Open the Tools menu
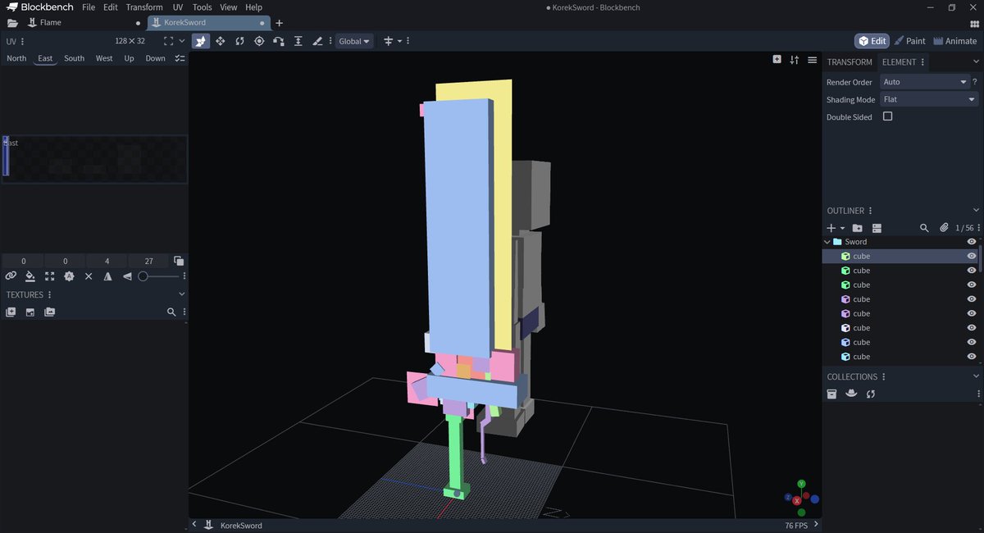This screenshot has height=533, width=984. pyautogui.click(x=202, y=7)
